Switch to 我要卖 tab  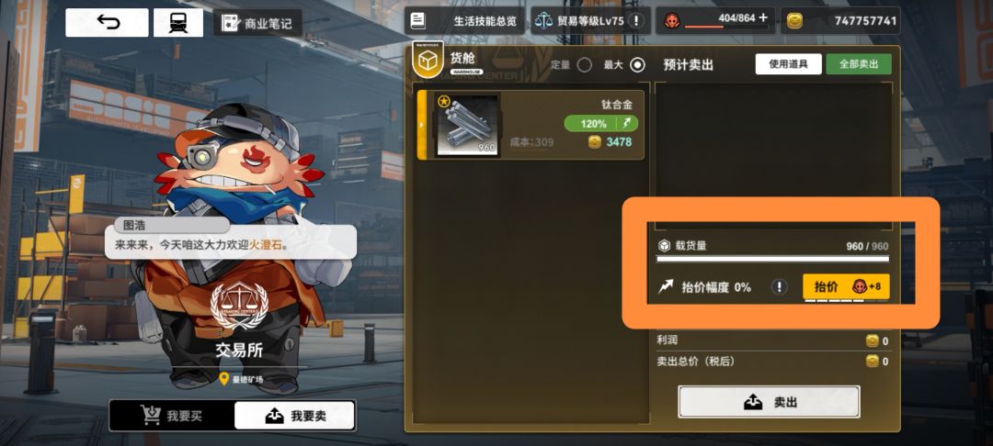point(294,416)
